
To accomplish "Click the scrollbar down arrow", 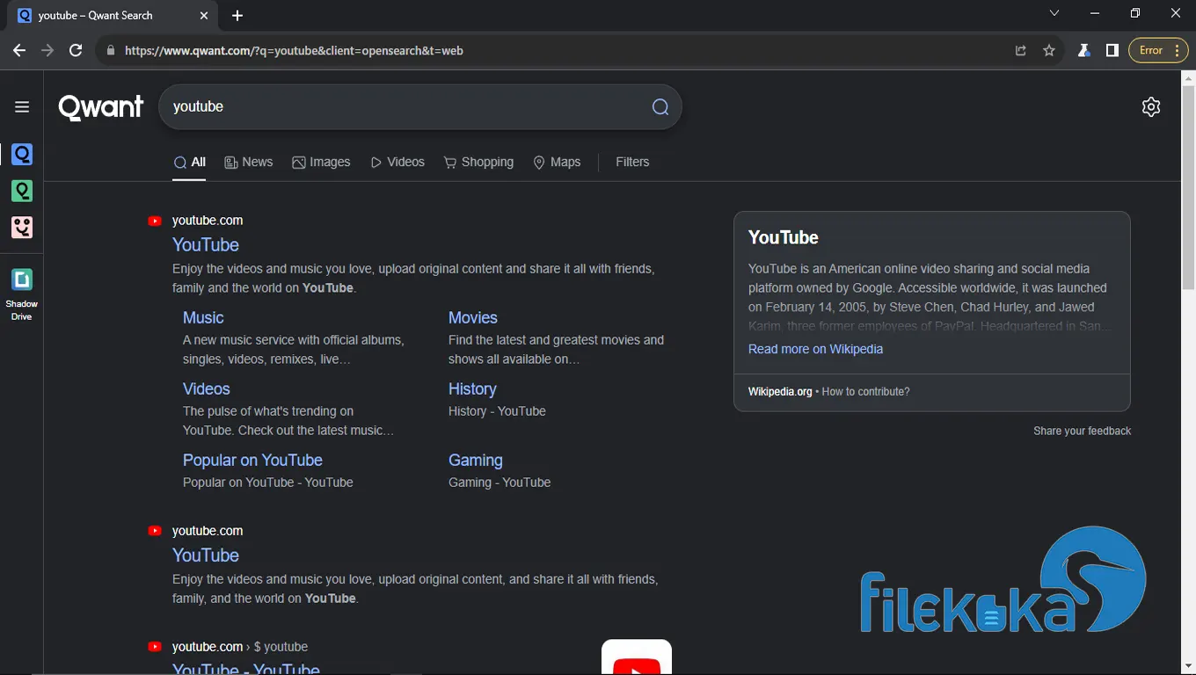I will (1188, 666).
